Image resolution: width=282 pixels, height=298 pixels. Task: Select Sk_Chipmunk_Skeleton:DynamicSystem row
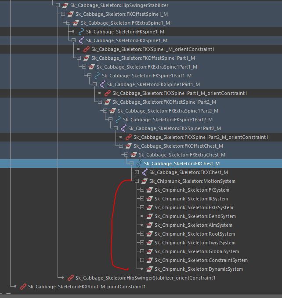[141, 269]
